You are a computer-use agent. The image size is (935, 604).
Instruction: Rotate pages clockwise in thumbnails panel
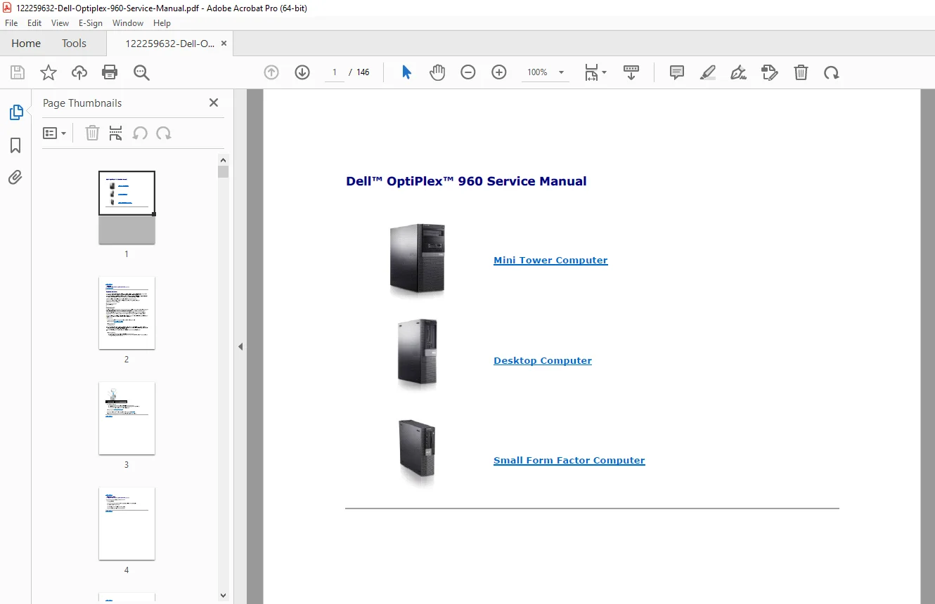pos(164,133)
